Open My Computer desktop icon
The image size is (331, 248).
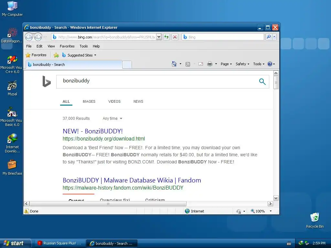click(12, 9)
